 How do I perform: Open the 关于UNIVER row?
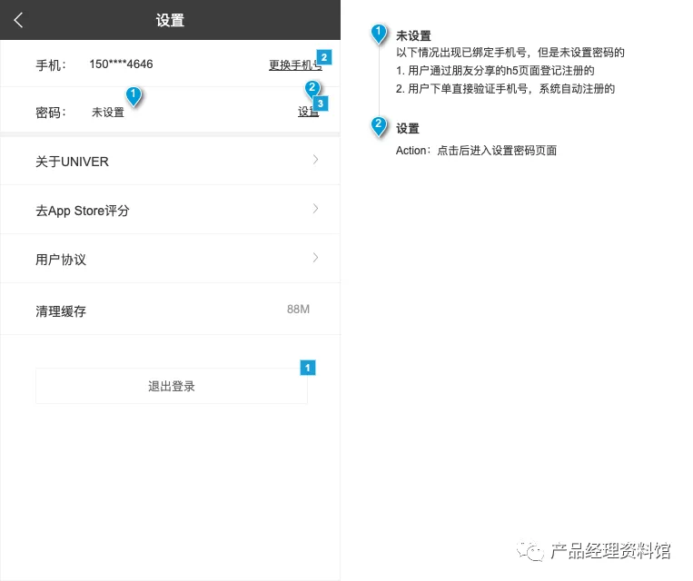tap(170, 162)
